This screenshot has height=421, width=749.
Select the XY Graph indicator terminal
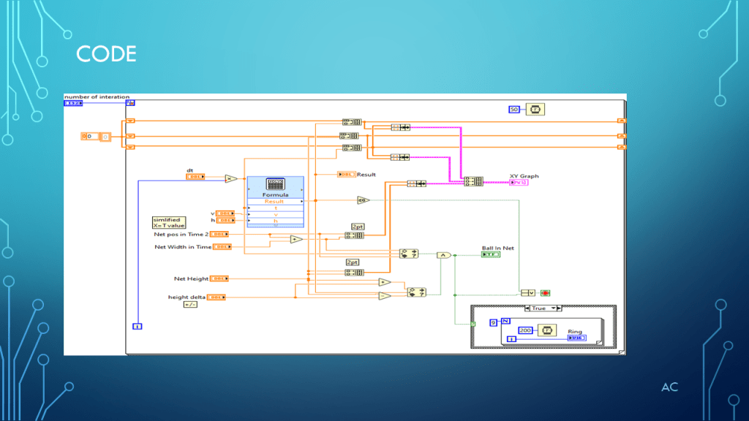coord(519,182)
